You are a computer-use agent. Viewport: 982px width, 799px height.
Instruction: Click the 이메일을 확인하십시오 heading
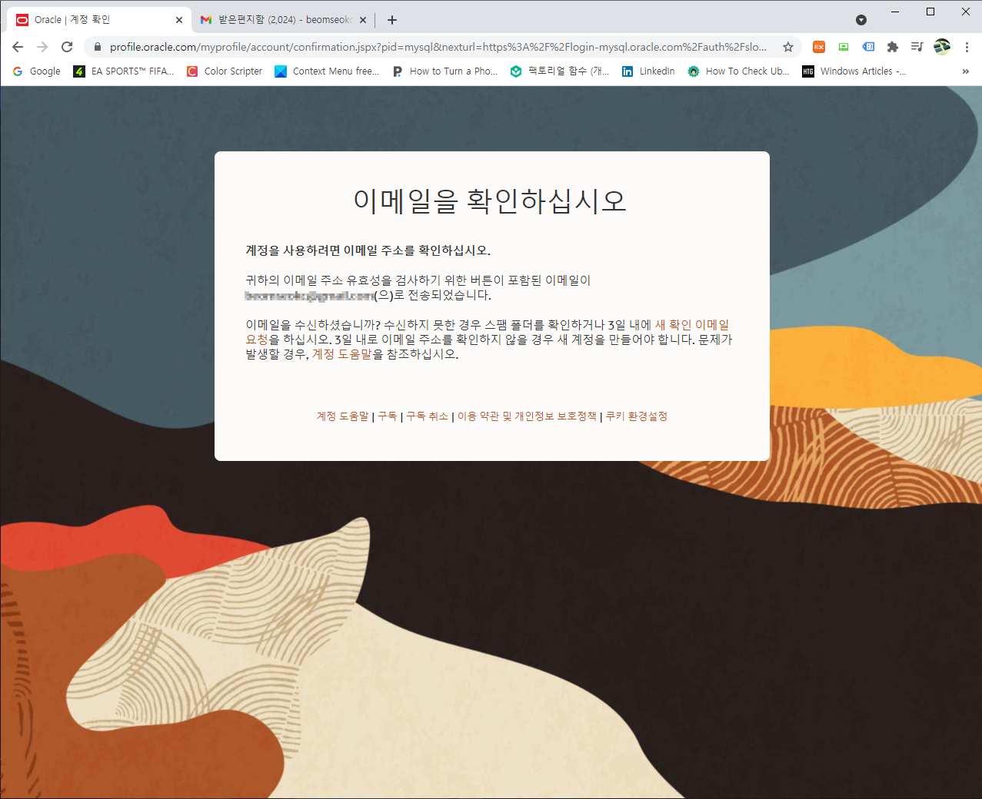click(491, 201)
